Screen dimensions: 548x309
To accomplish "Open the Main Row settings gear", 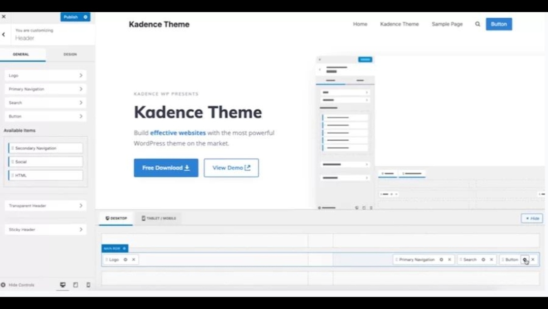I will click(x=124, y=249).
